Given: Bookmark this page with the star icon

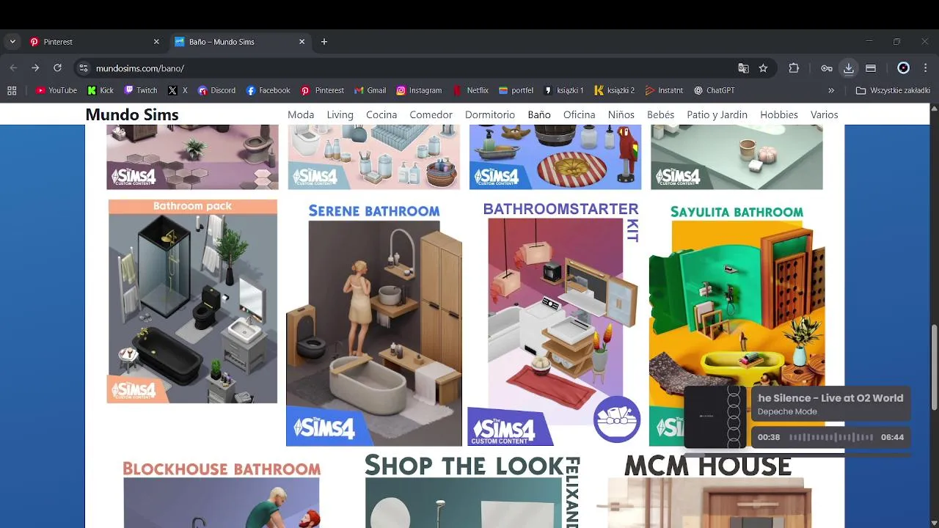Looking at the screenshot, I should (763, 68).
